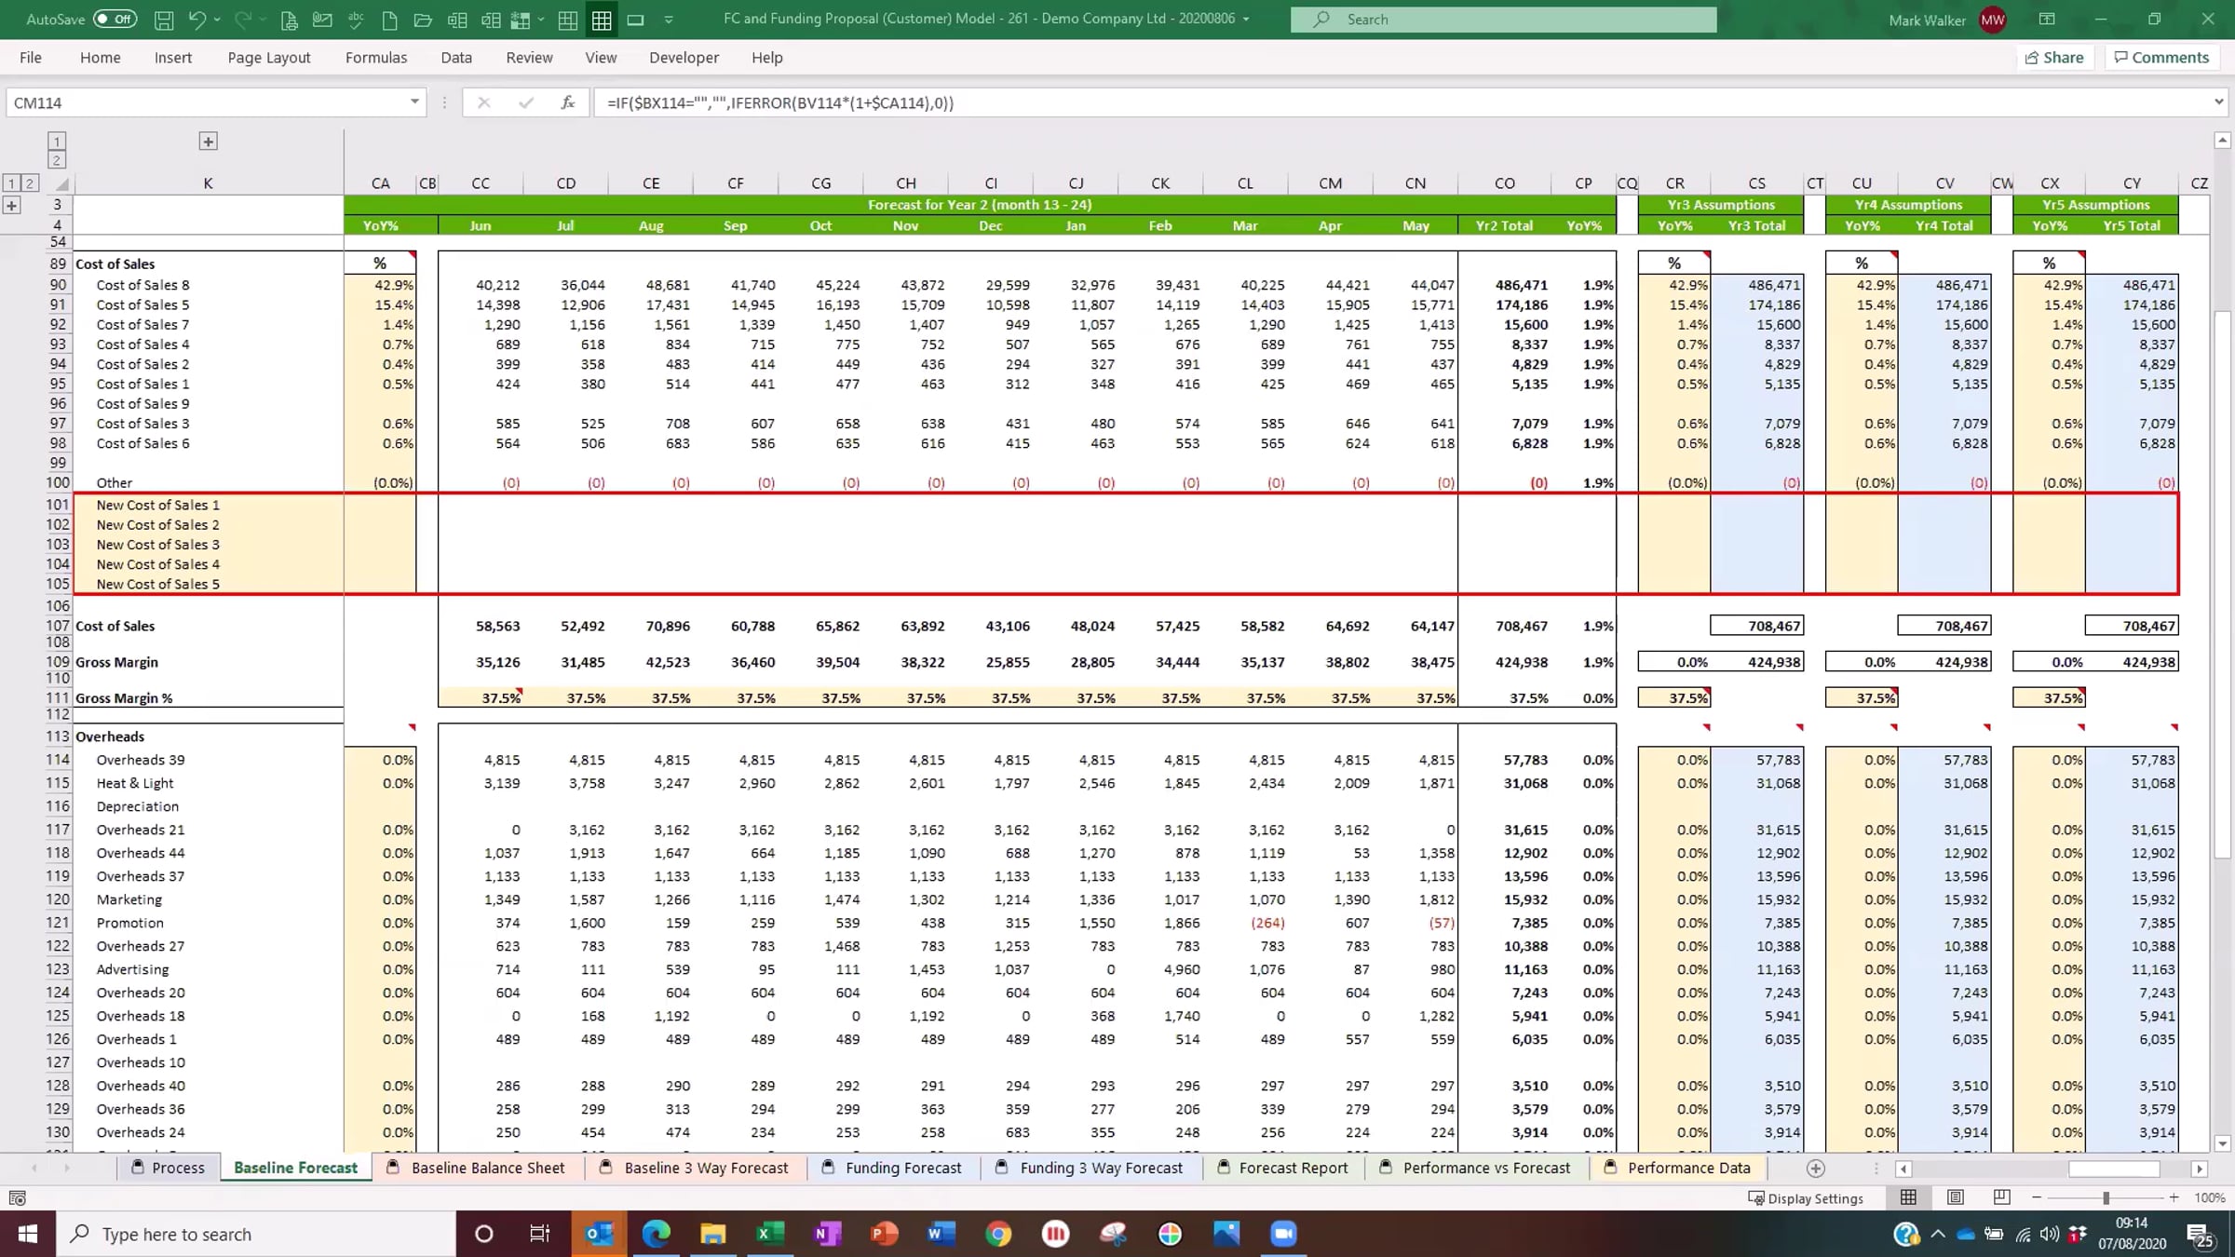Open the Name Box dropdown
The image size is (2235, 1257).
(414, 102)
